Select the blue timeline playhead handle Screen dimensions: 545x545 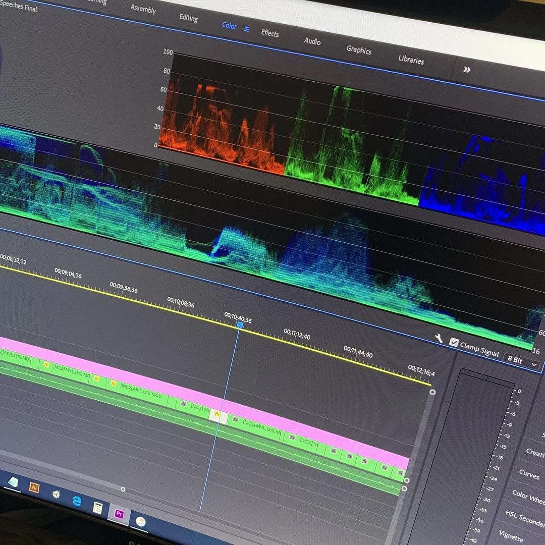(x=240, y=325)
